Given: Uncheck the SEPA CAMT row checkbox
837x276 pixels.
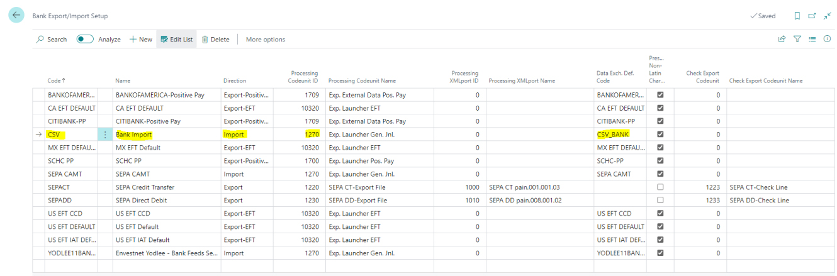Looking at the screenshot, I should pos(660,174).
